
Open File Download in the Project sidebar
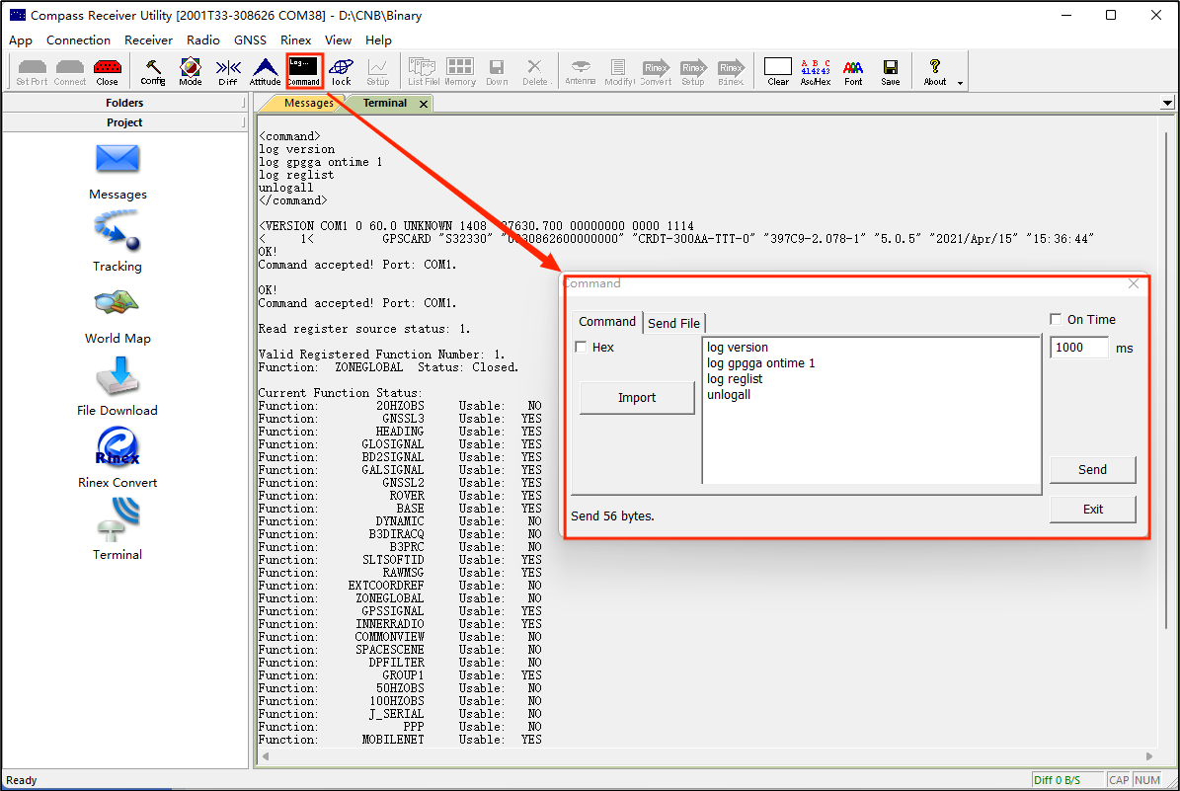click(x=118, y=387)
